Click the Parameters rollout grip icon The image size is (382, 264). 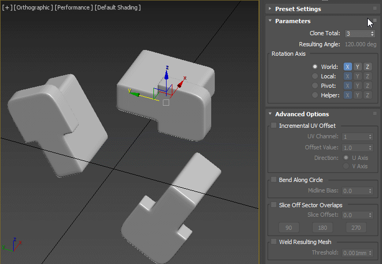pyautogui.click(x=375, y=21)
